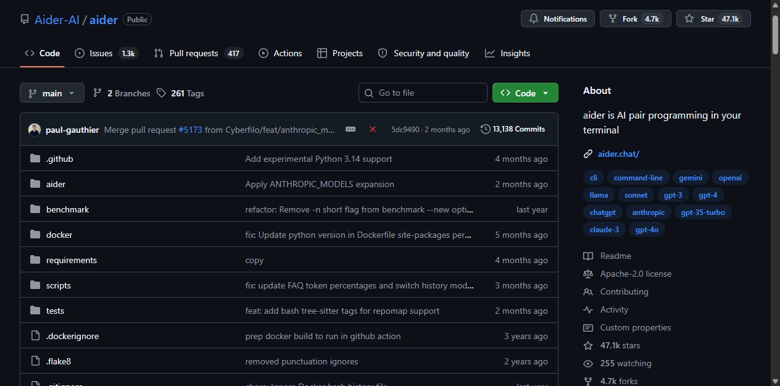Expand the main branch dropdown
The image size is (780, 386).
(x=52, y=93)
